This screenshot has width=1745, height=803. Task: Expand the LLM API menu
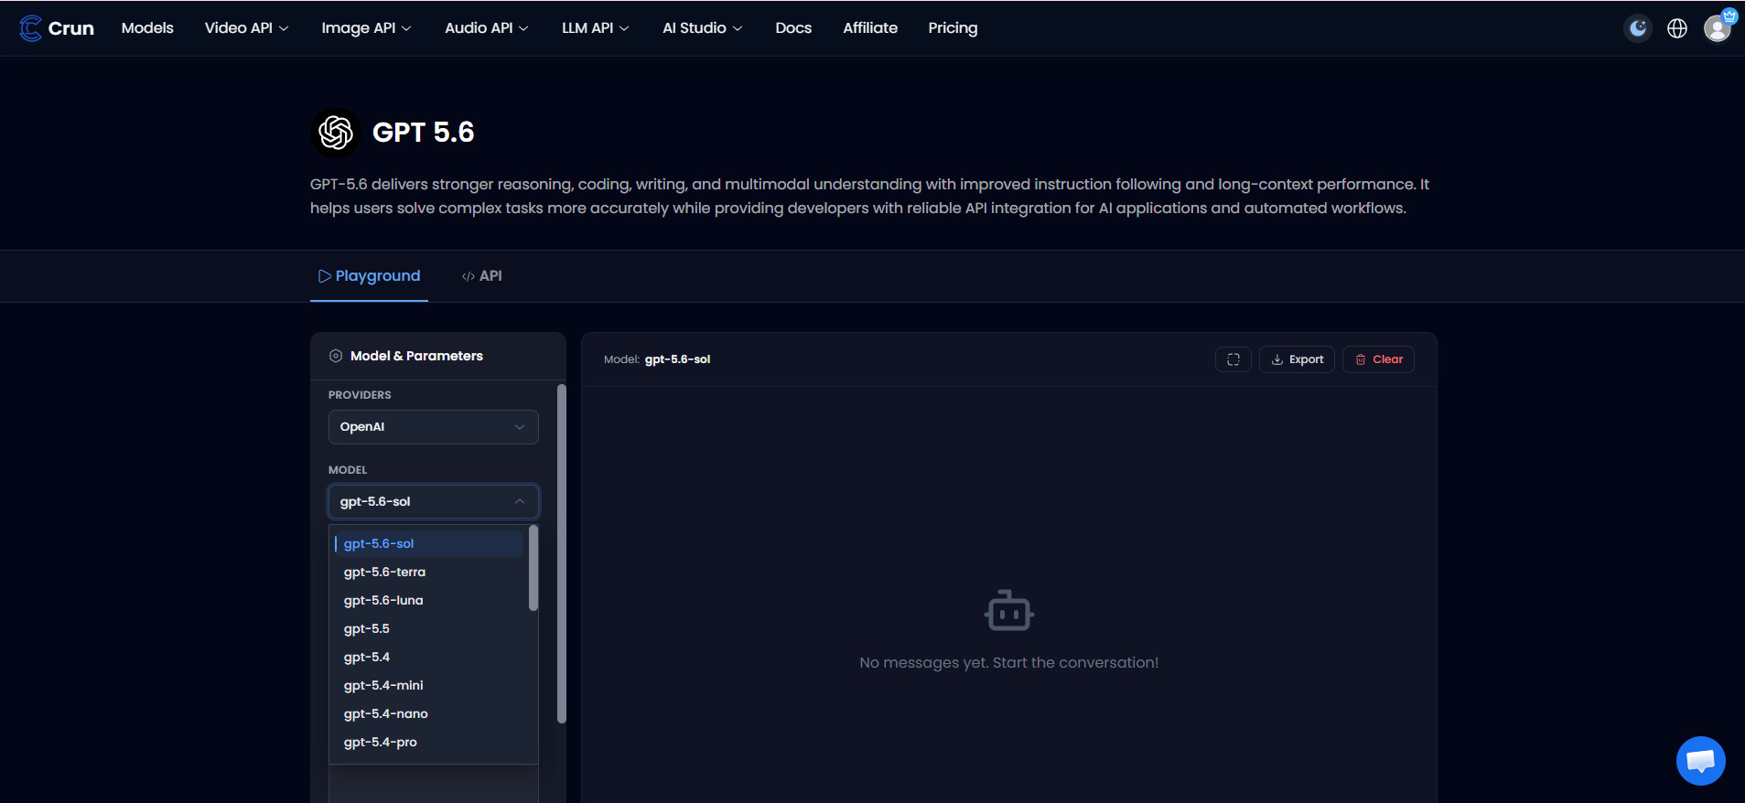[596, 28]
